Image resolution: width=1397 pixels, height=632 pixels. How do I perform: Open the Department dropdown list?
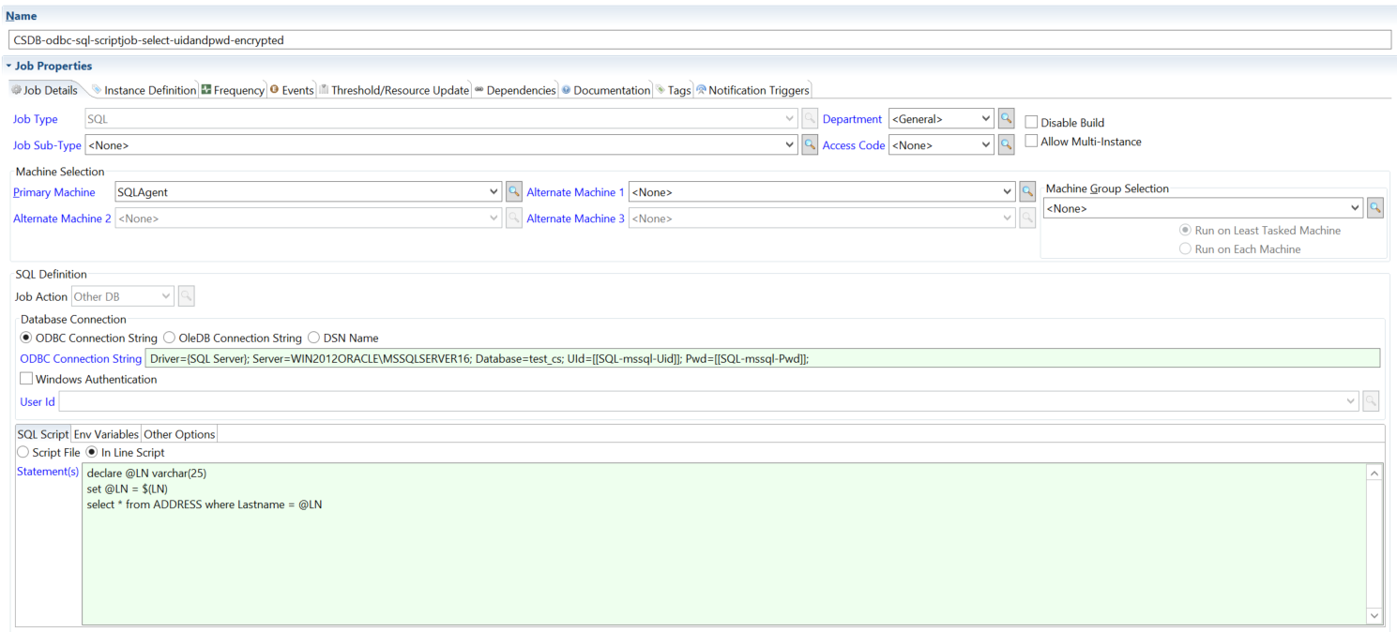tap(985, 119)
